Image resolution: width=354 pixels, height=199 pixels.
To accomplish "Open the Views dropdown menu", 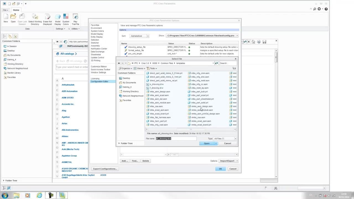I will (x=139, y=68).
